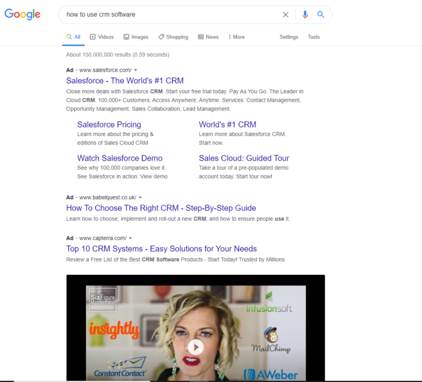Click the About 150,000,000 results text

118,55
